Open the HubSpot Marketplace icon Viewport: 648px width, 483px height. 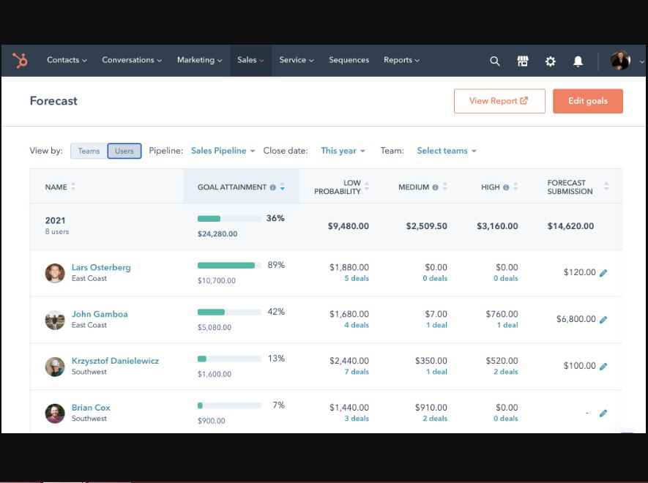tap(523, 61)
